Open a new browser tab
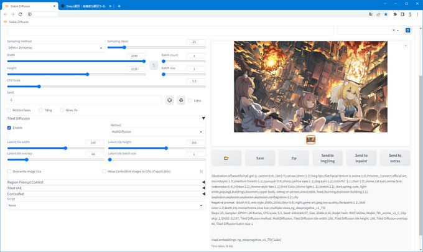This screenshot has height=252, width=423. (119, 6)
